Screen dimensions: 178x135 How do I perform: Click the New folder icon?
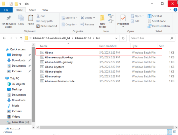(x=103, y=18)
